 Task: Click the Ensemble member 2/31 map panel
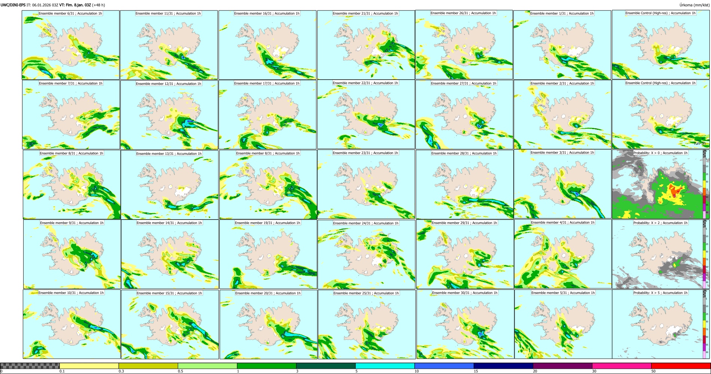click(563, 115)
